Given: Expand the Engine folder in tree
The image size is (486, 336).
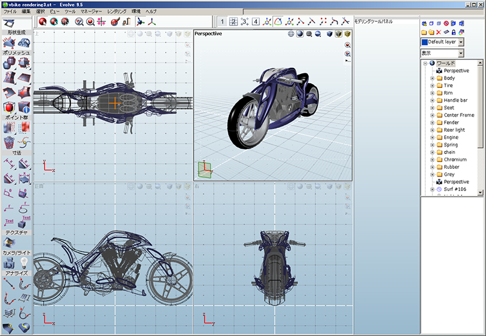Looking at the screenshot, I should (432, 138).
